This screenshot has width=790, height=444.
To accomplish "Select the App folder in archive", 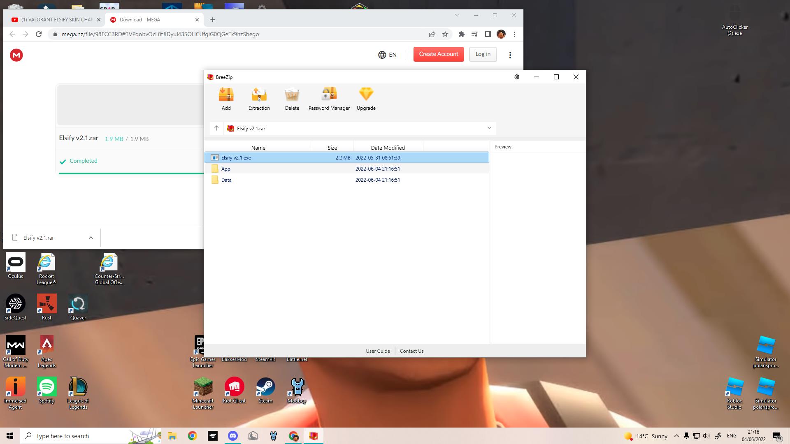I will (x=225, y=169).
